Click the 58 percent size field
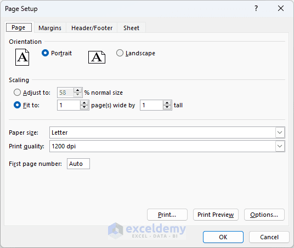Image resolution: width=294 pixels, height=248 pixels. 66,93
